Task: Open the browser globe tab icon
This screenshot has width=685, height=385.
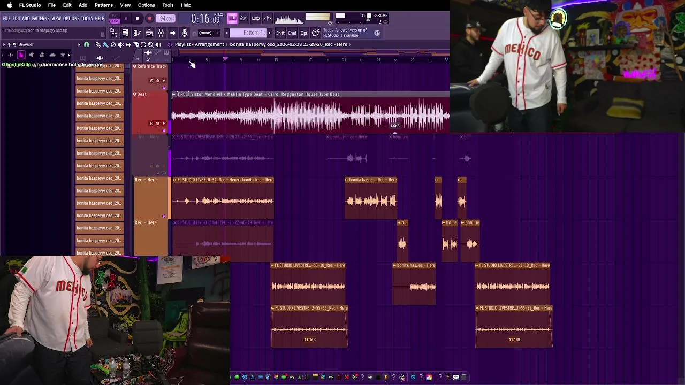Action: (42, 55)
